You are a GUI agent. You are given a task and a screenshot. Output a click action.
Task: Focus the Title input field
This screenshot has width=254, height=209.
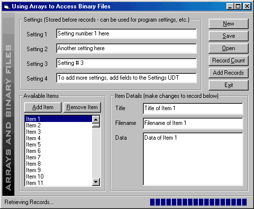(x=193, y=109)
